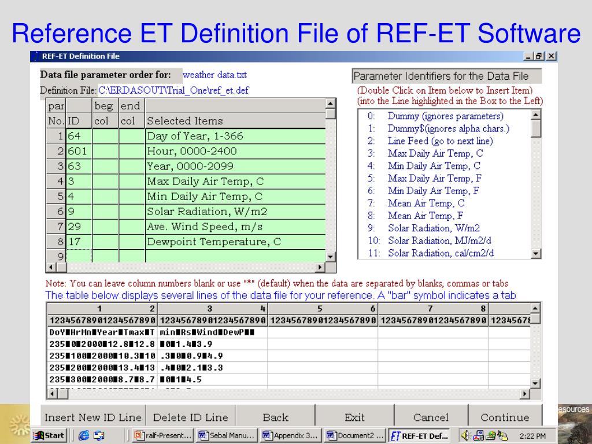Click the quick launch icon next to Internet Explorer
This screenshot has width=592, height=444.
tap(99, 435)
